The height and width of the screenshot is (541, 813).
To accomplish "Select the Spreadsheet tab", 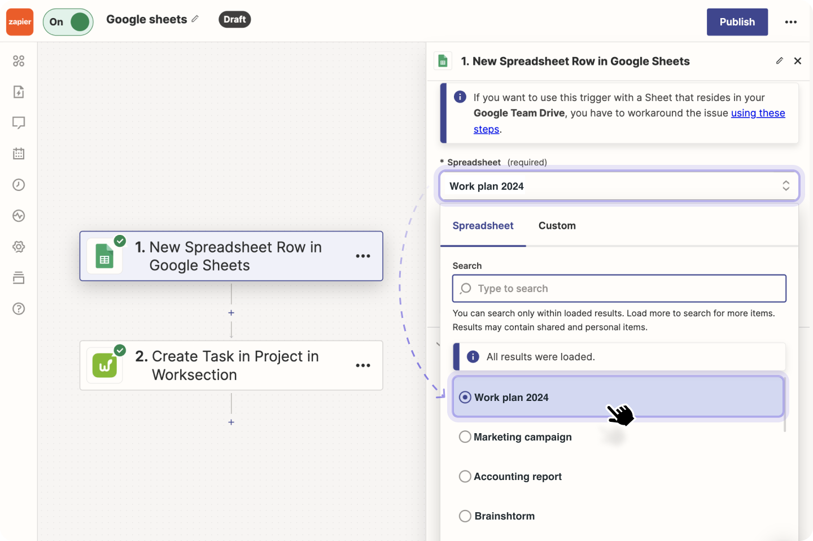I will [483, 226].
